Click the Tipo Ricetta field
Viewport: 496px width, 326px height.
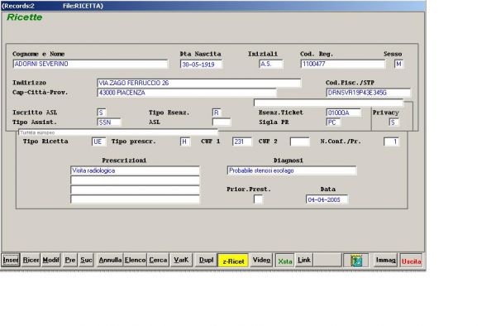click(x=98, y=141)
